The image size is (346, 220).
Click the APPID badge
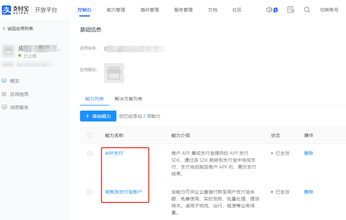8,64
